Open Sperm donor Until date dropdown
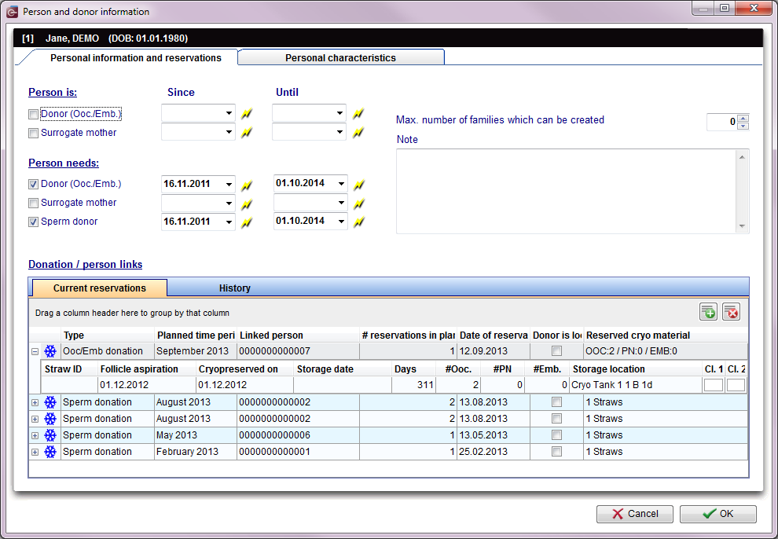Screen dimensions: 778x539 tap(341, 222)
